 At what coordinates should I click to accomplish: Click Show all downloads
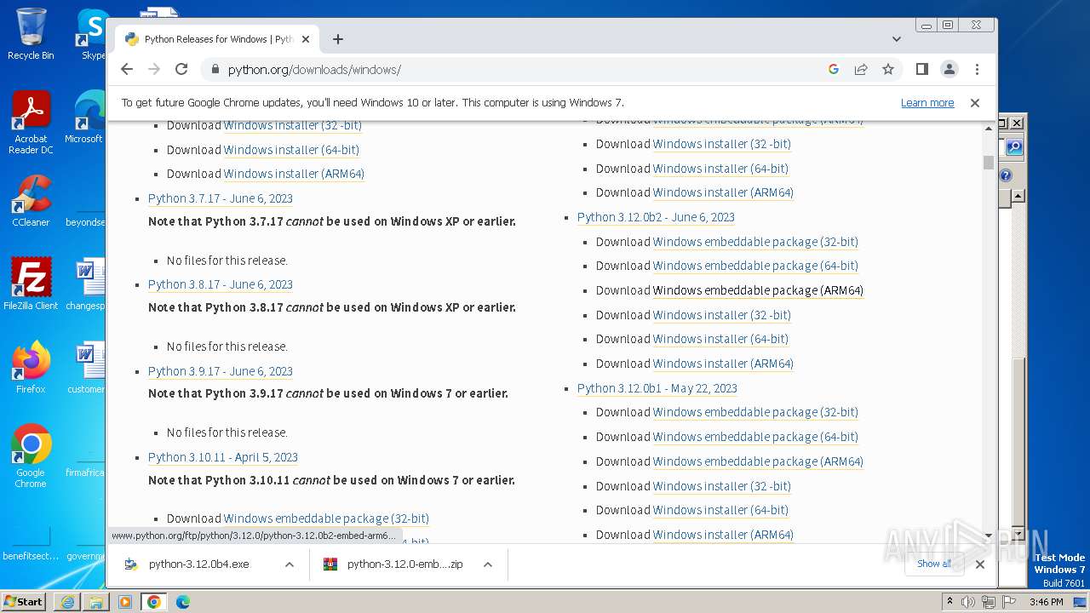point(934,564)
